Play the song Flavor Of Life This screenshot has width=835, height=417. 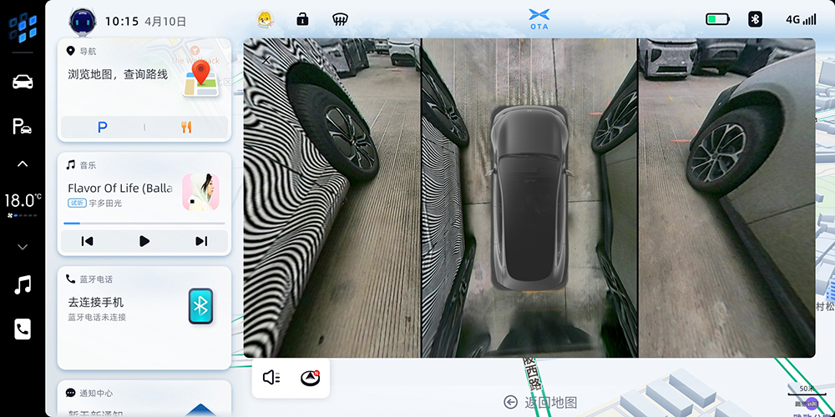(144, 241)
